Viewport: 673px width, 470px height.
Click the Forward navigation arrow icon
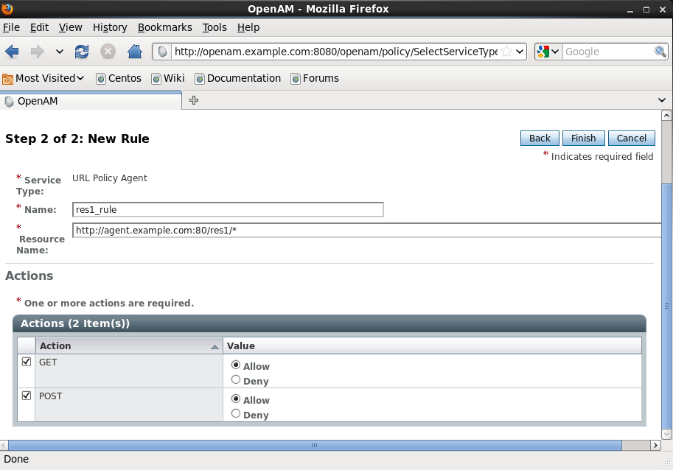tap(38, 52)
